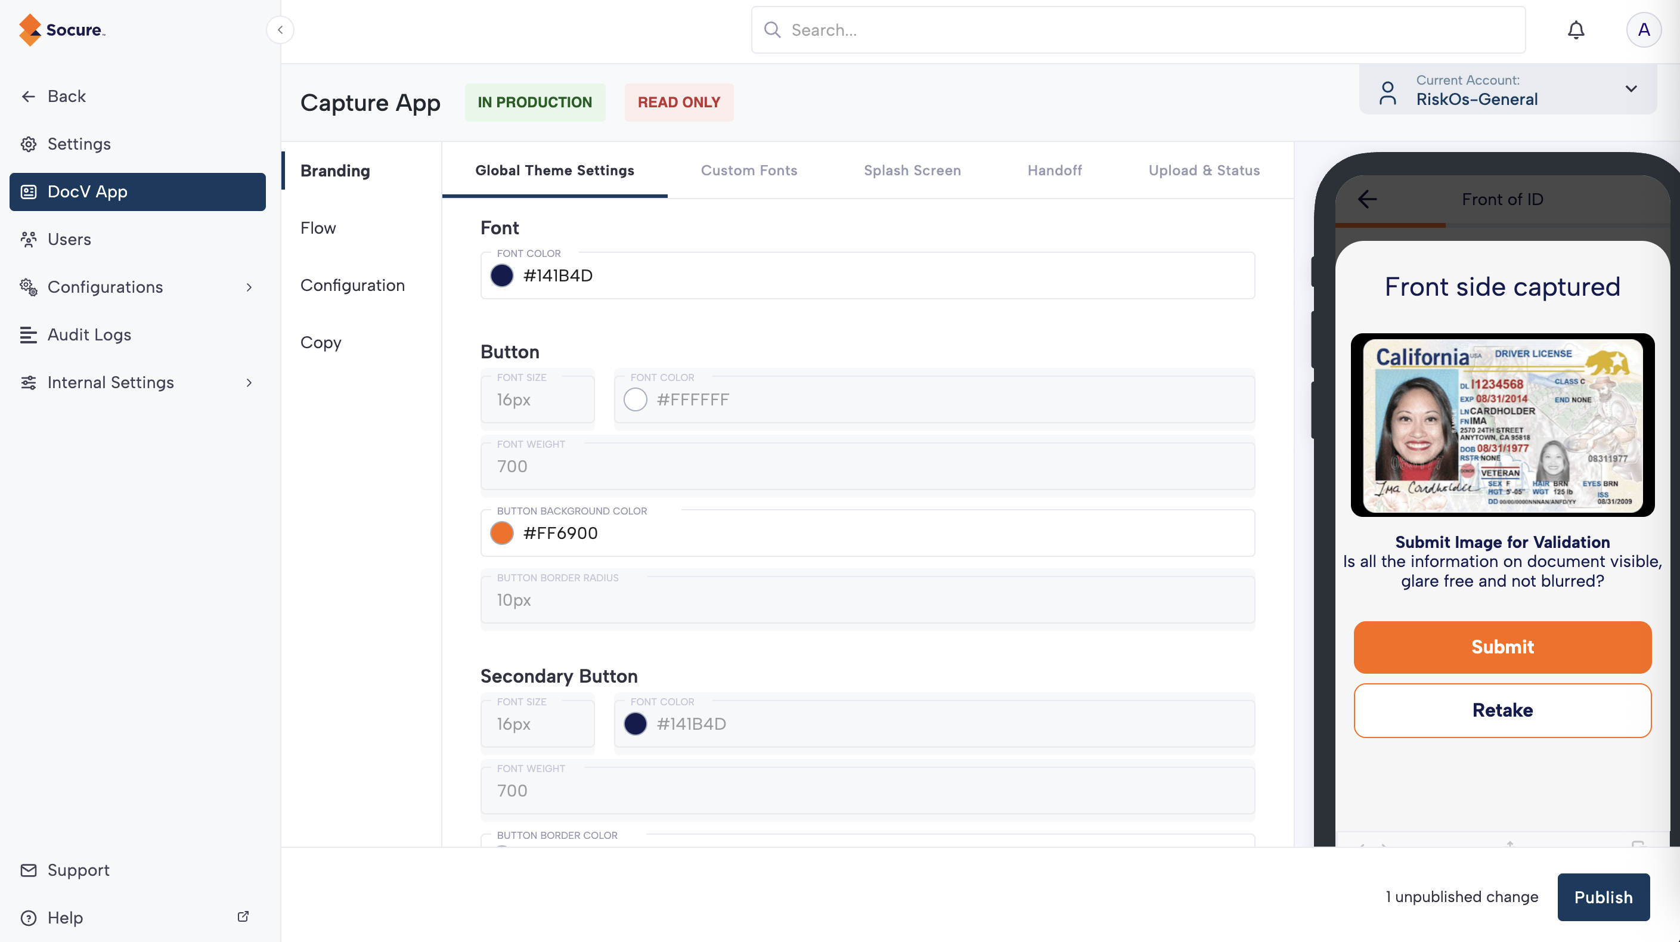Viewport: 1680px width, 942px height.
Task: Open Help external link icon
Action: pyautogui.click(x=243, y=916)
